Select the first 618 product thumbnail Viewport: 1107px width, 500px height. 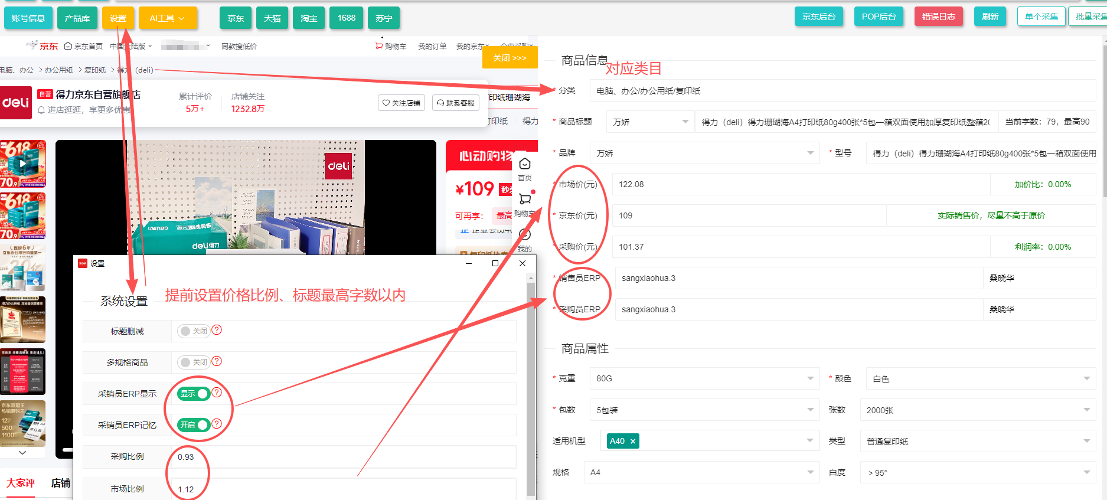22,164
